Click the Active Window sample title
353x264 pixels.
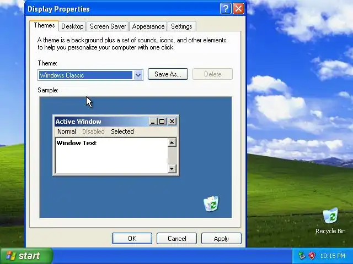78,122
